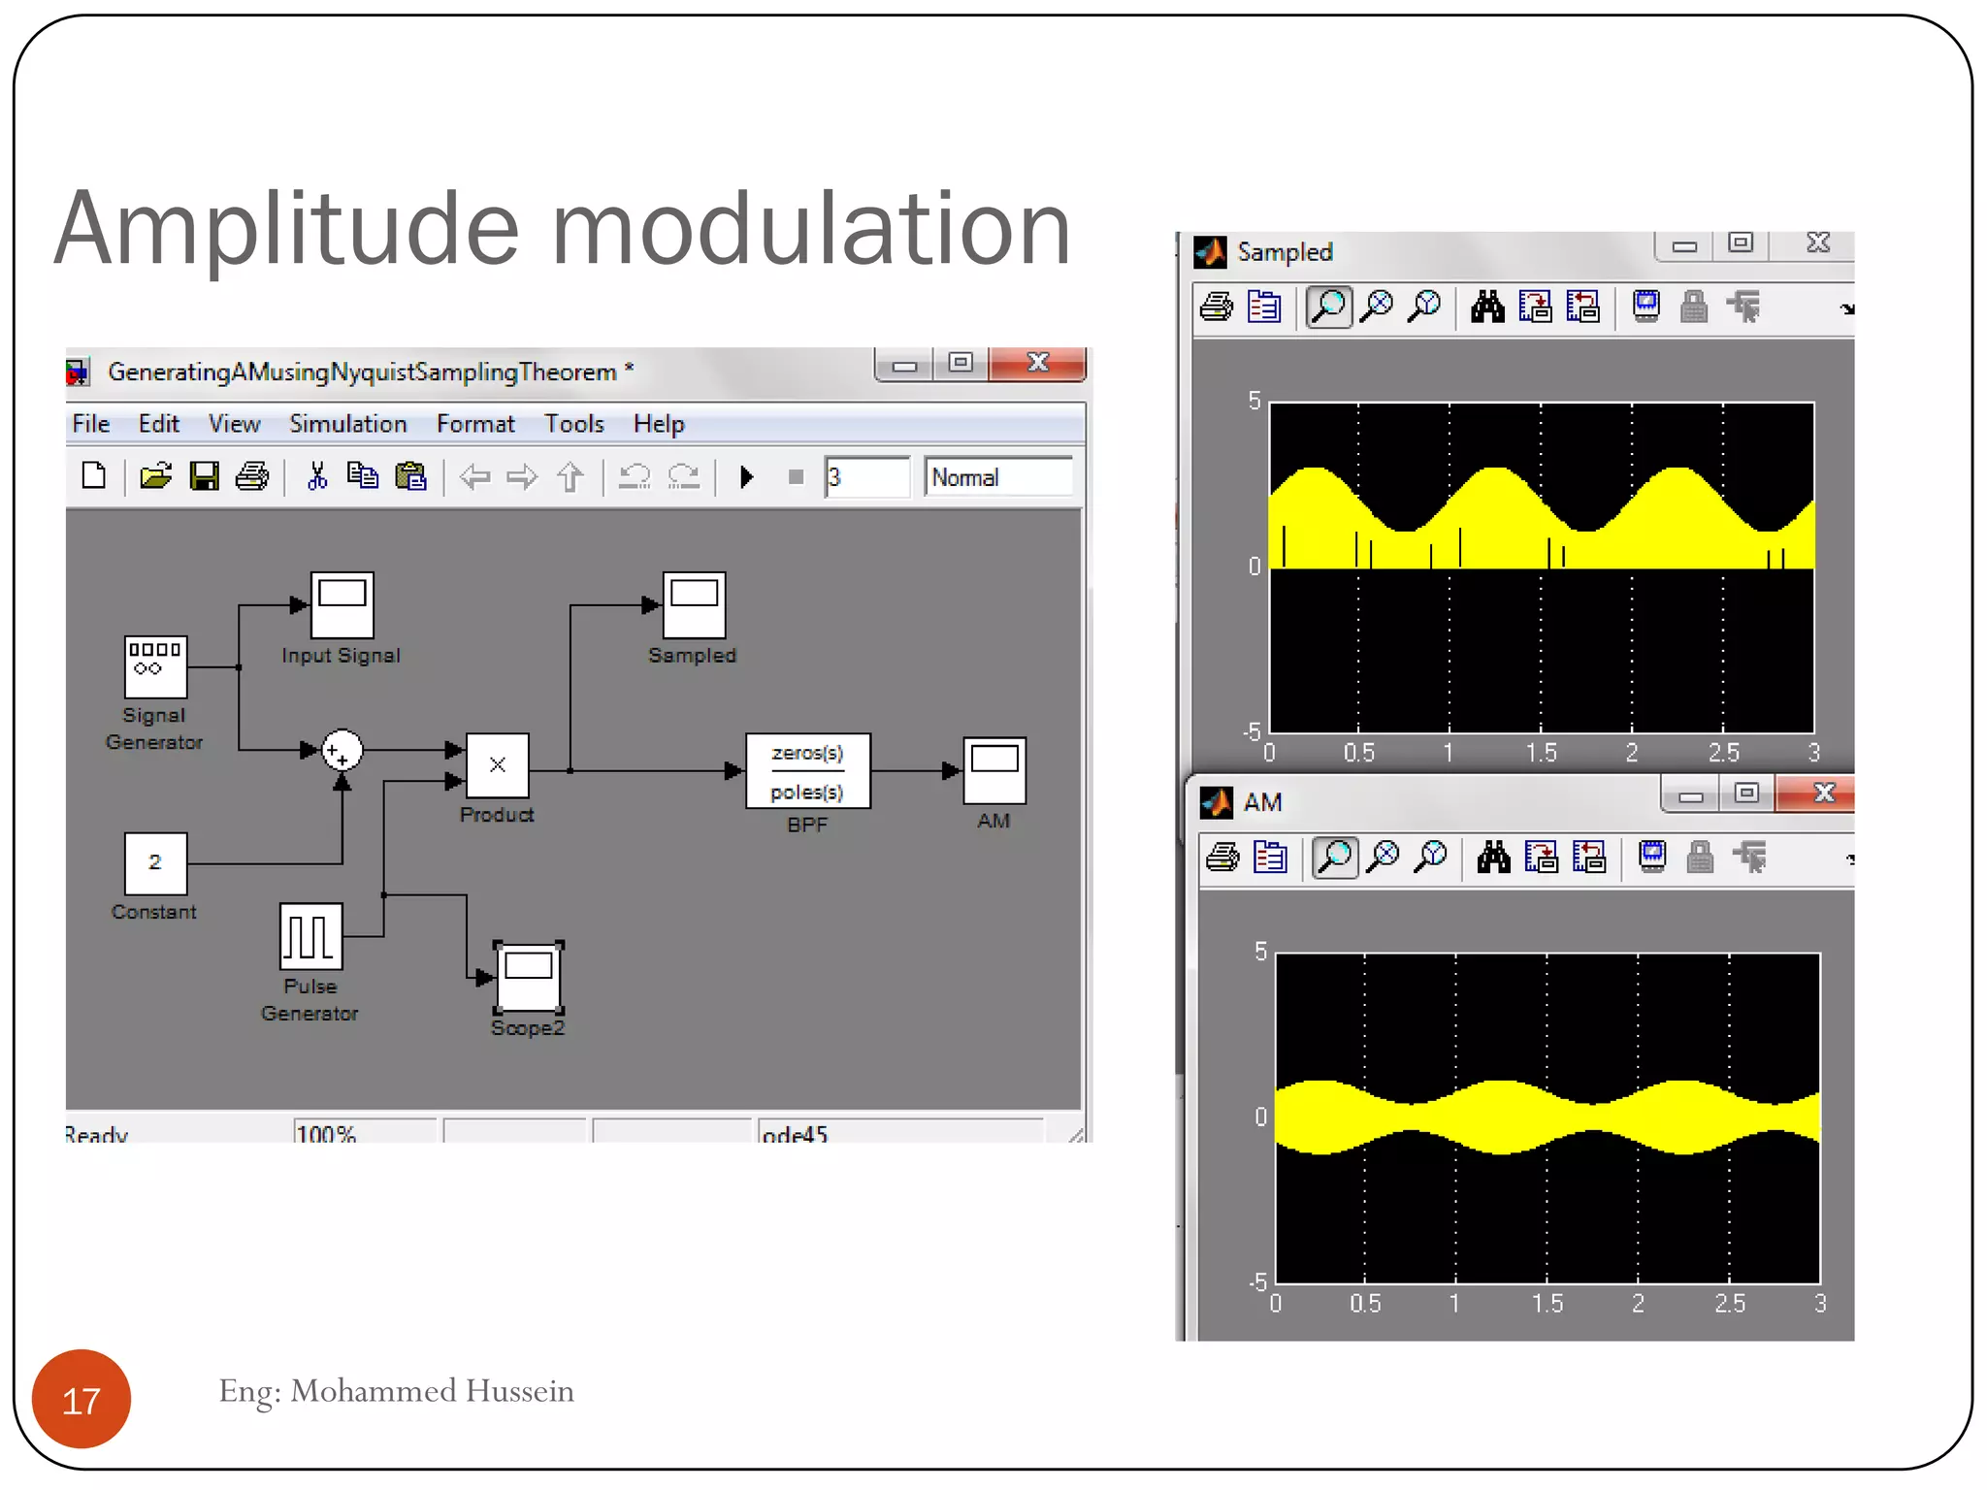This screenshot has width=1987, height=1490.
Task: Click the Stop simulation button
Action: 796,477
